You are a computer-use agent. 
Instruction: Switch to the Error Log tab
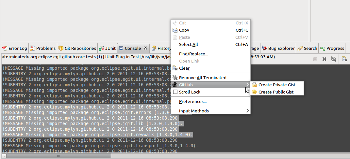[15, 48]
